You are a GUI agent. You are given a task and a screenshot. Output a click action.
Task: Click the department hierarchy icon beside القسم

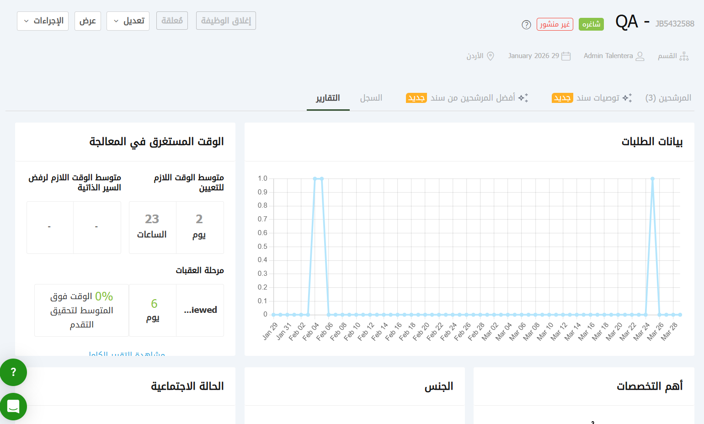[x=684, y=56]
